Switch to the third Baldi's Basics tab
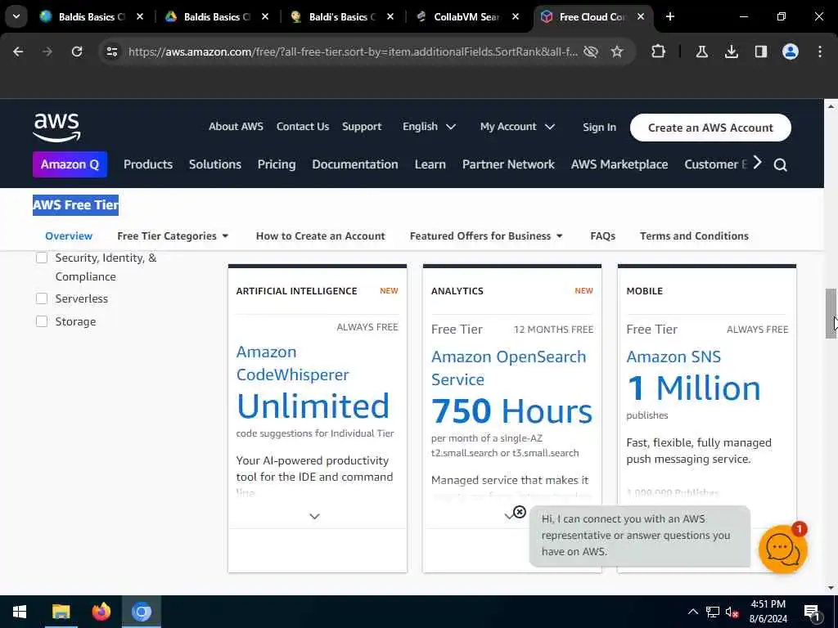This screenshot has height=628, width=838. pyautogui.click(x=342, y=16)
